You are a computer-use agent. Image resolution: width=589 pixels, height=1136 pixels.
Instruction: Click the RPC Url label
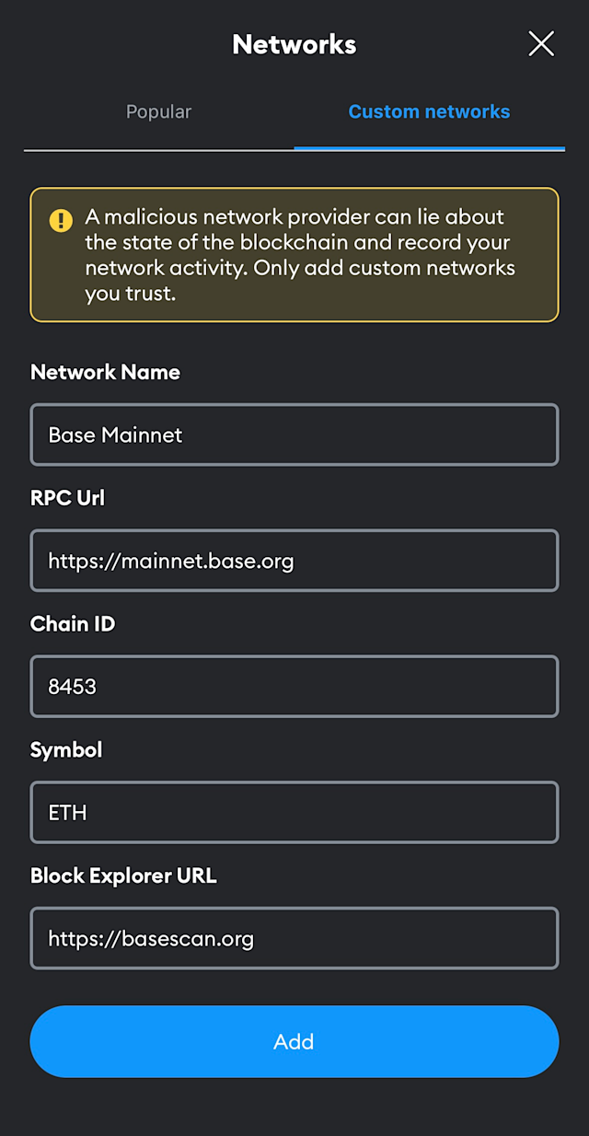click(67, 498)
